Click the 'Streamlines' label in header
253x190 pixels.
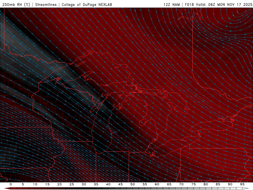point(46,4)
